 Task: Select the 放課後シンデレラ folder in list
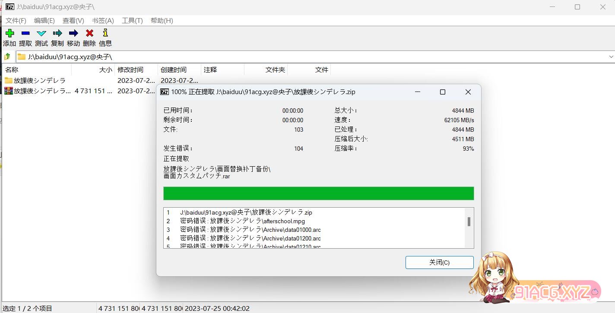click(39, 80)
